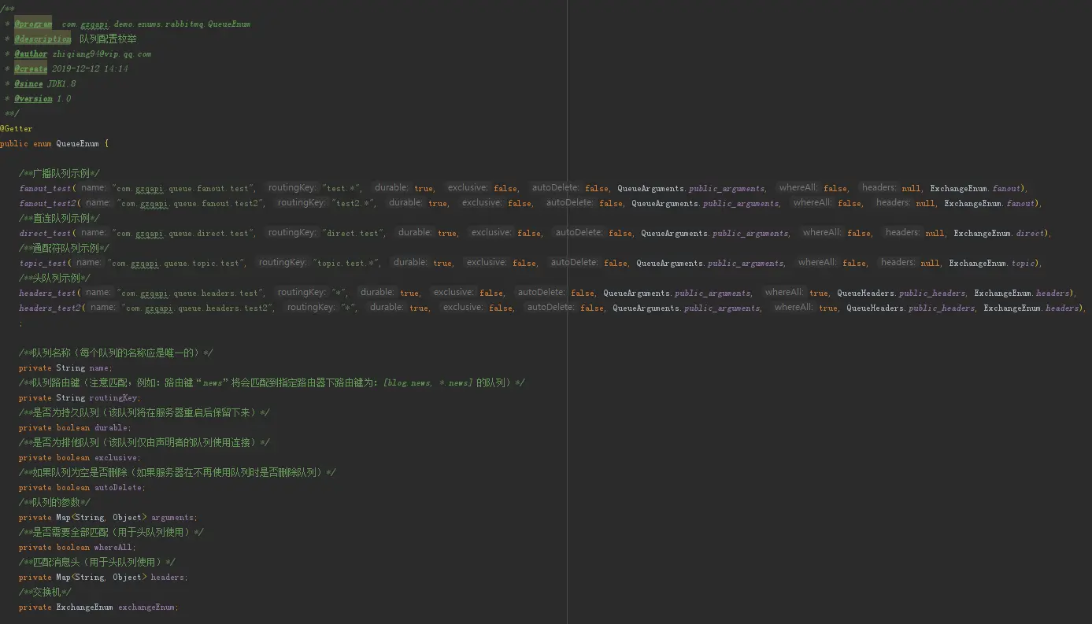Click the headers_test enum constant
The height and width of the screenshot is (624, 1092).
pos(47,293)
